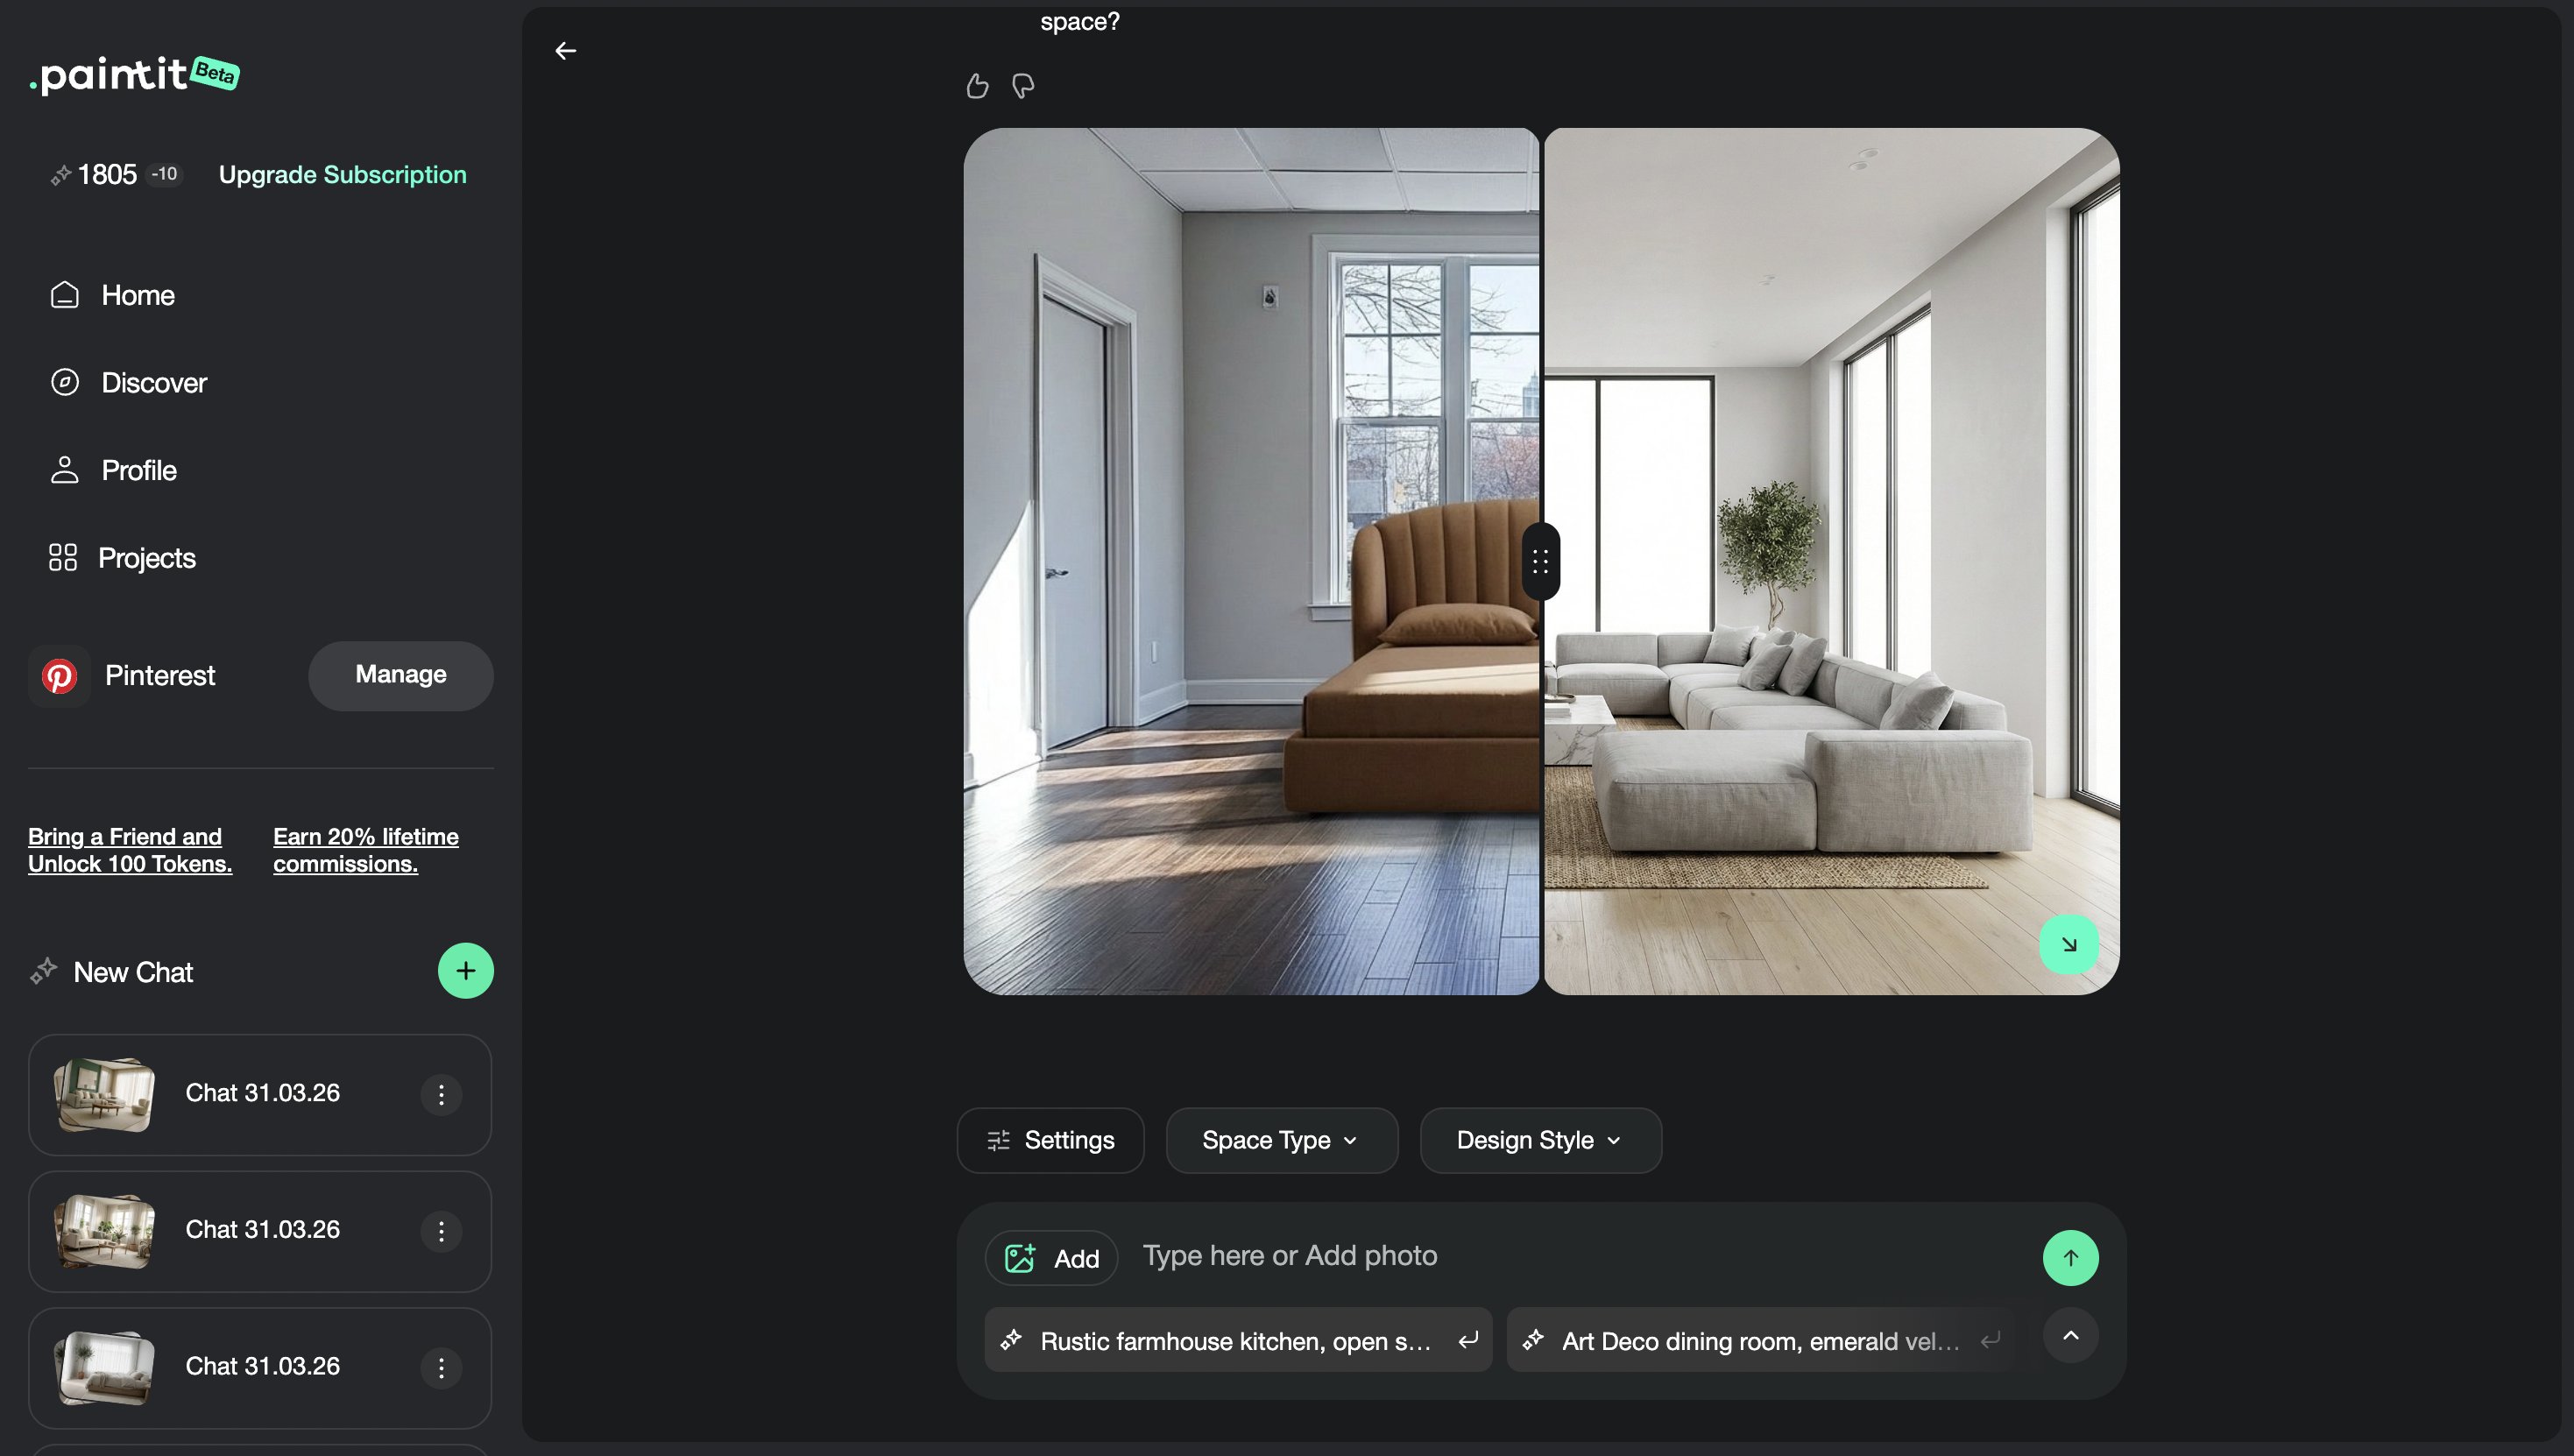2574x1456 pixels.
Task: Give a thumbs down to the result
Action: tap(1022, 86)
